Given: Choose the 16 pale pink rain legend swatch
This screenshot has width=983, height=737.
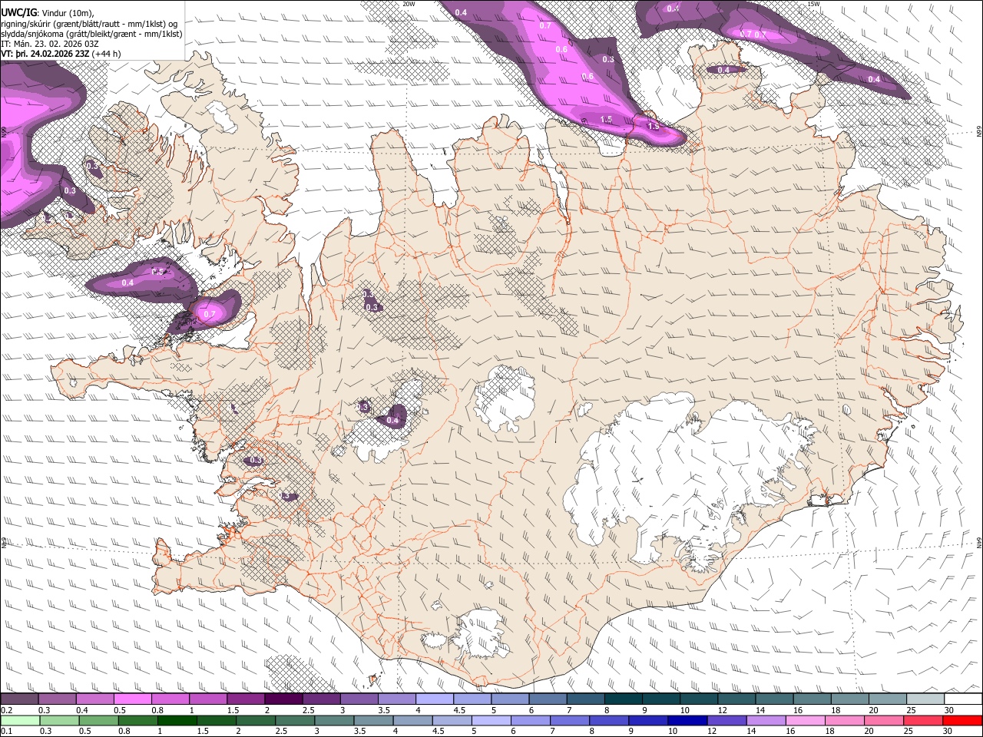Looking at the screenshot, I should pos(805,720).
